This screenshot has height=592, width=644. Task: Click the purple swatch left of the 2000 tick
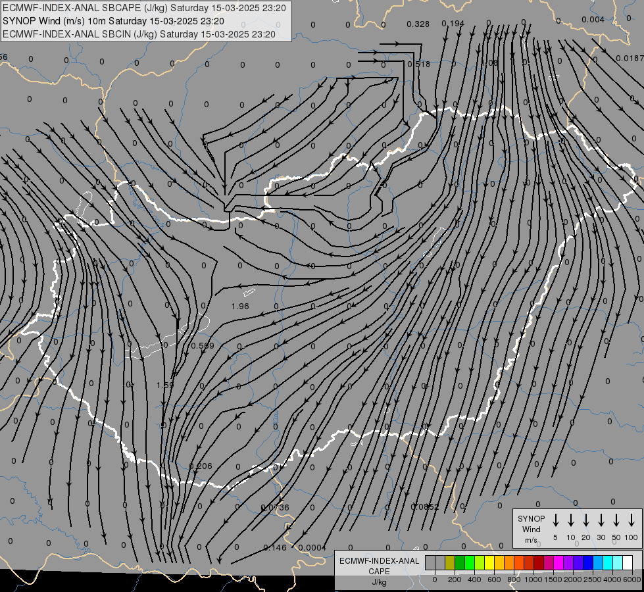click(569, 562)
